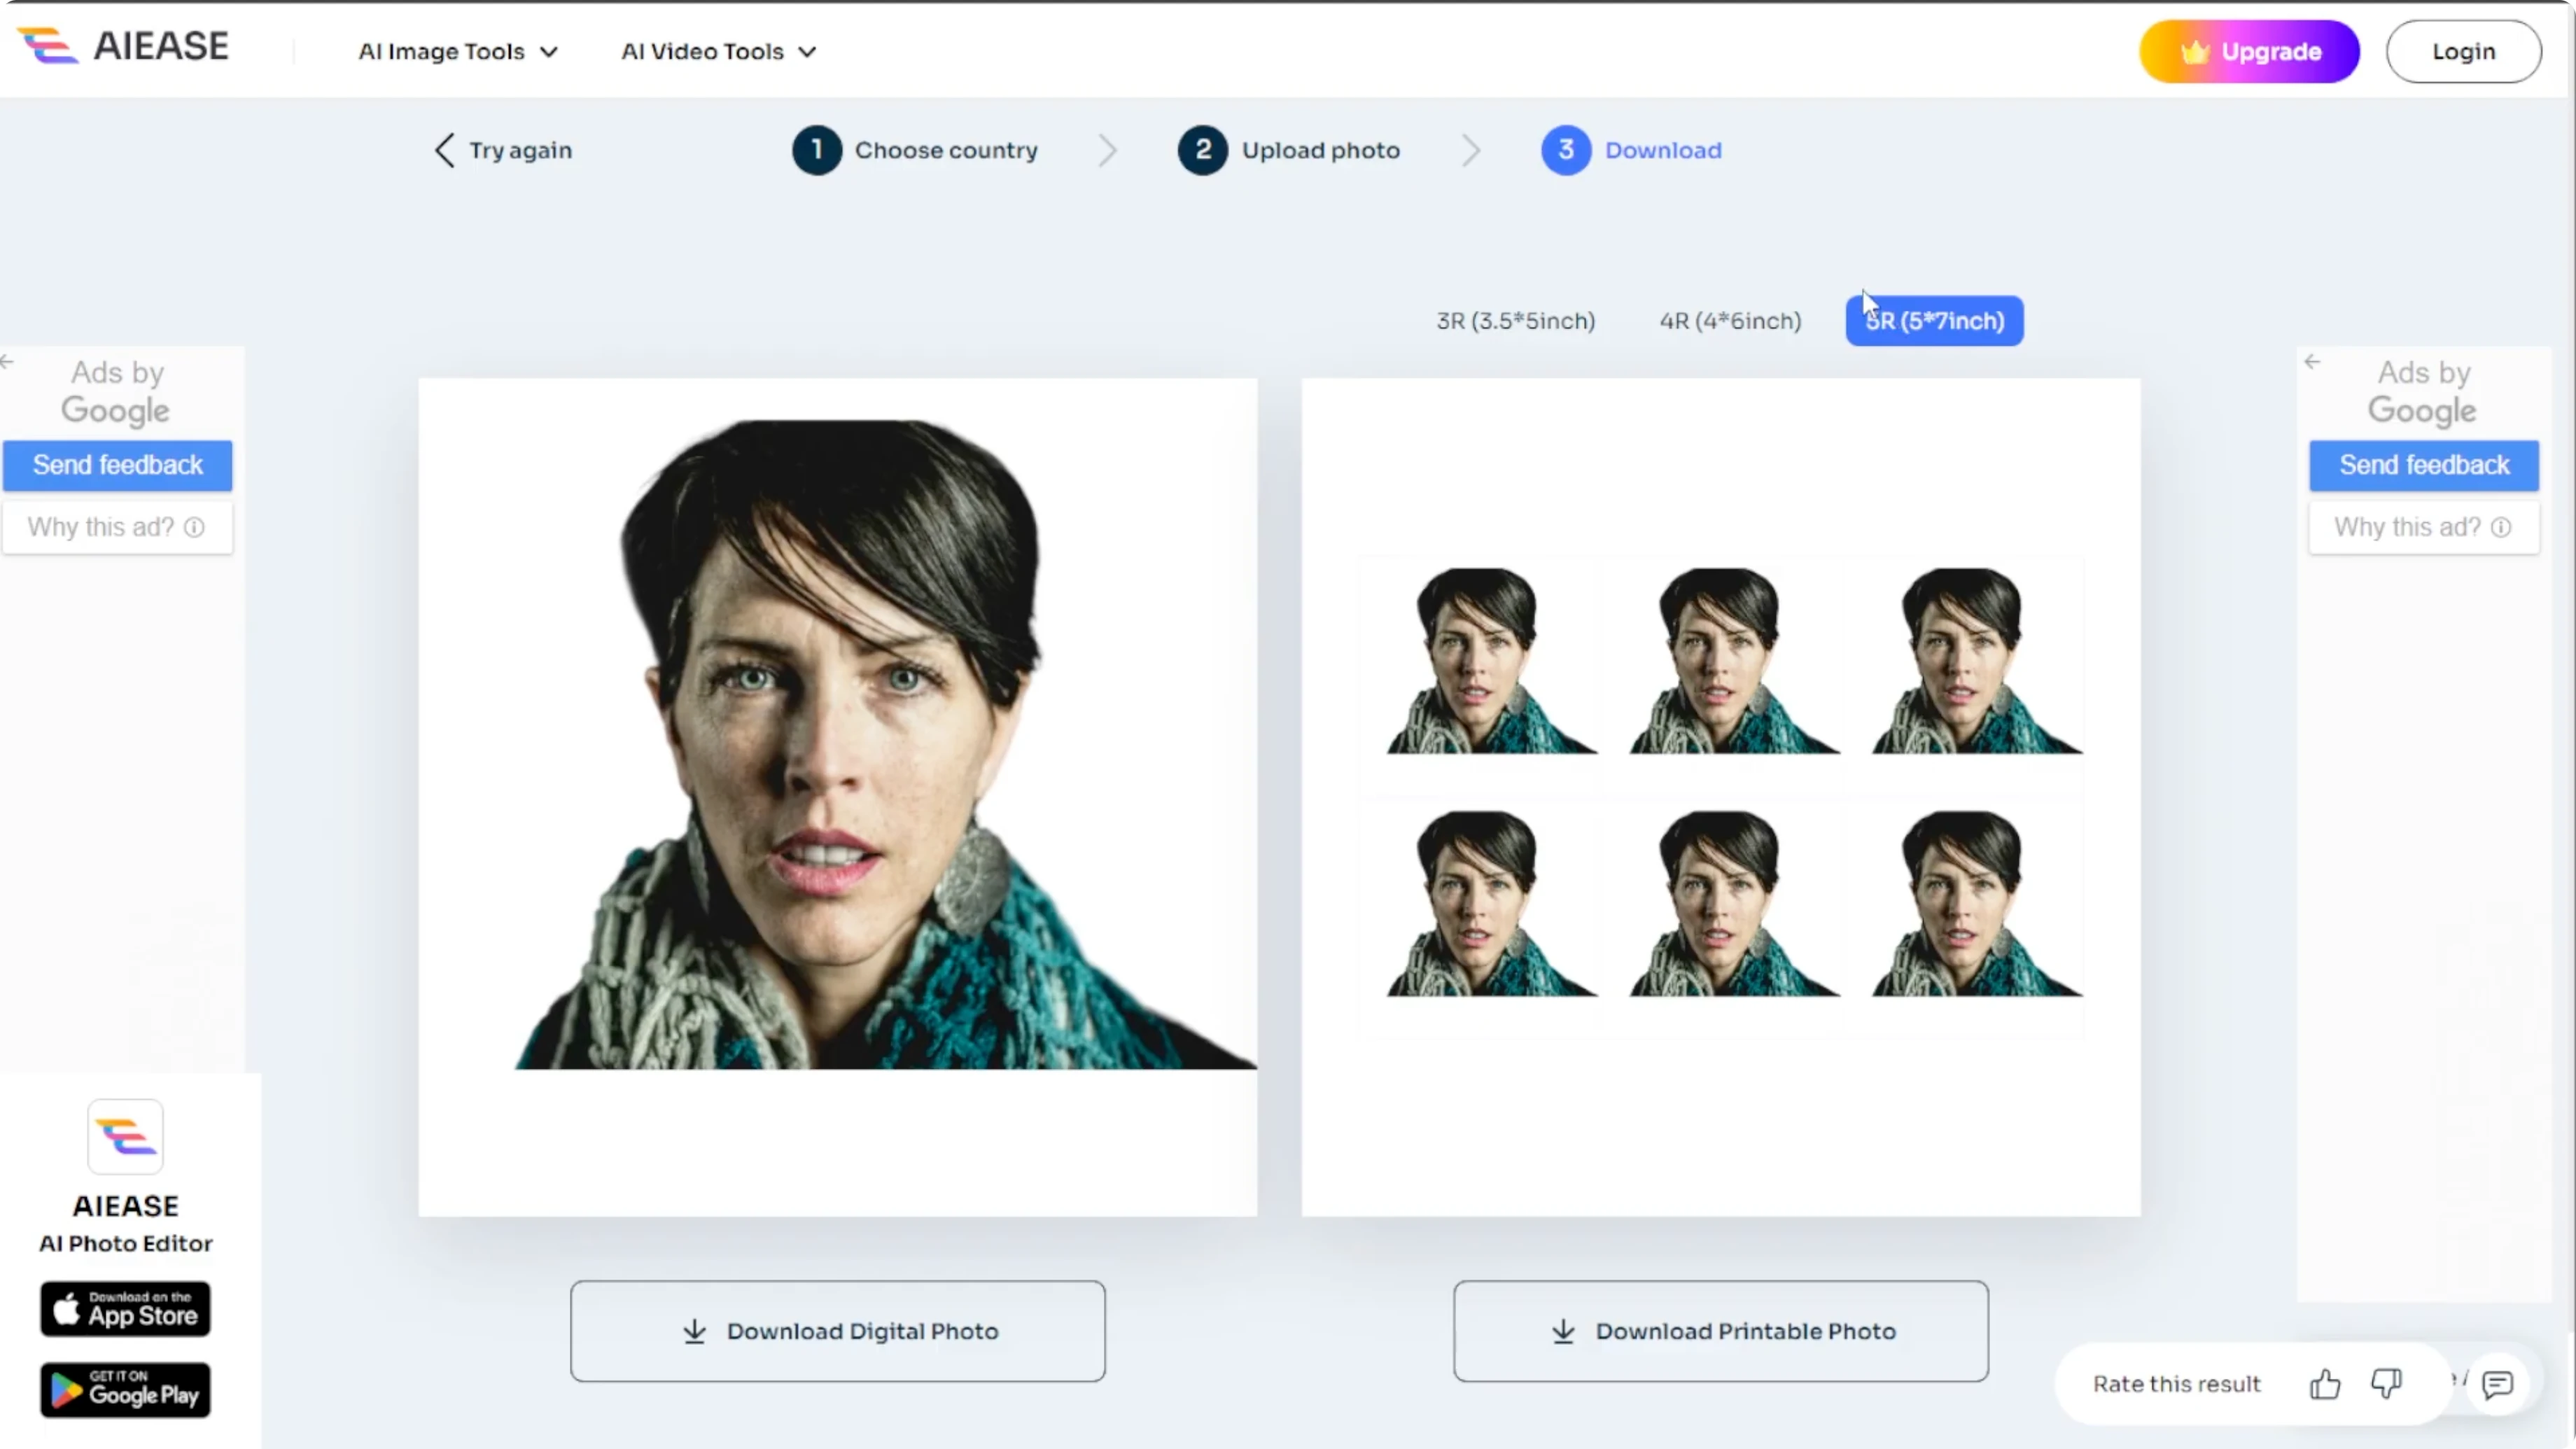Click the chevron between steps 2 and 3
The height and width of the screenshot is (1449, 2576).
(x=1471, y=150)
